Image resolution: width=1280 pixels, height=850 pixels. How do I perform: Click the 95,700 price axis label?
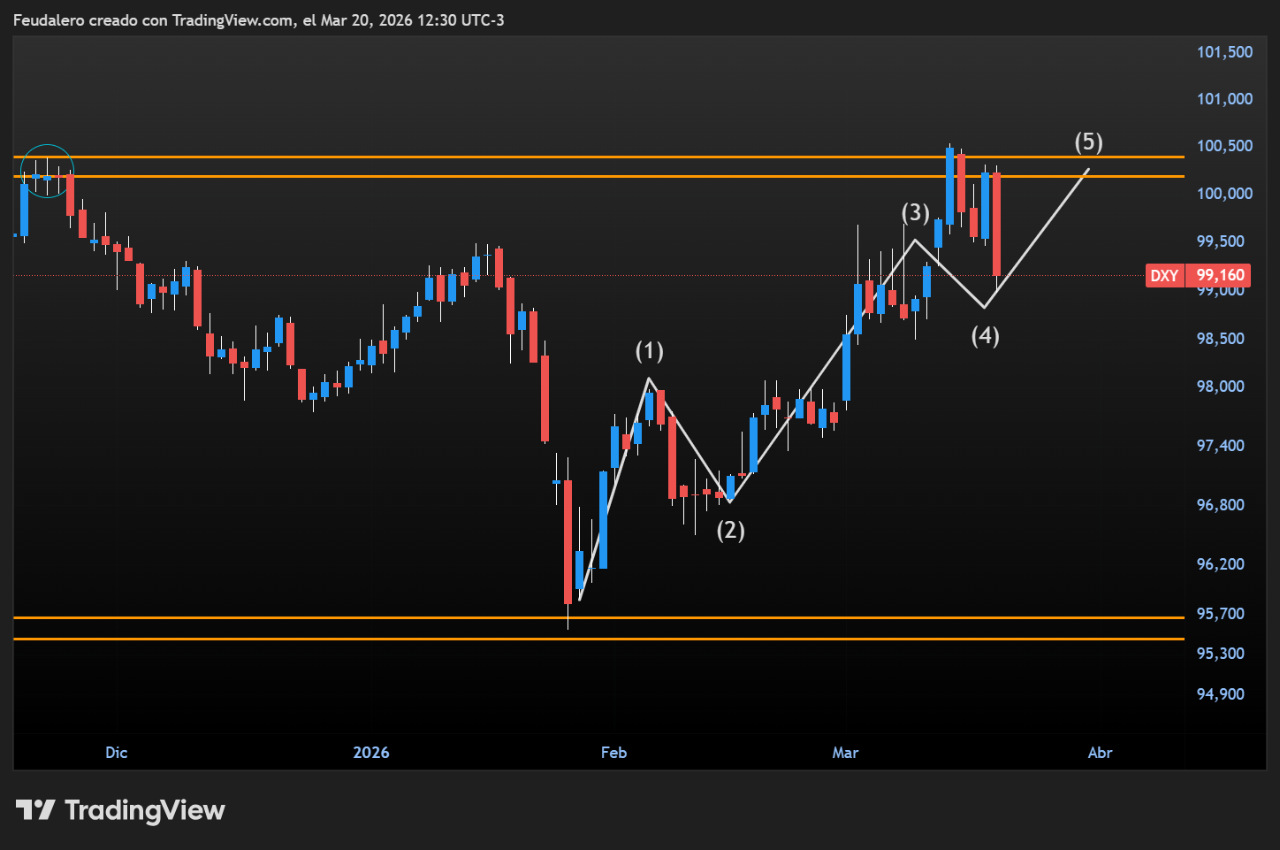pos(1220,614)
